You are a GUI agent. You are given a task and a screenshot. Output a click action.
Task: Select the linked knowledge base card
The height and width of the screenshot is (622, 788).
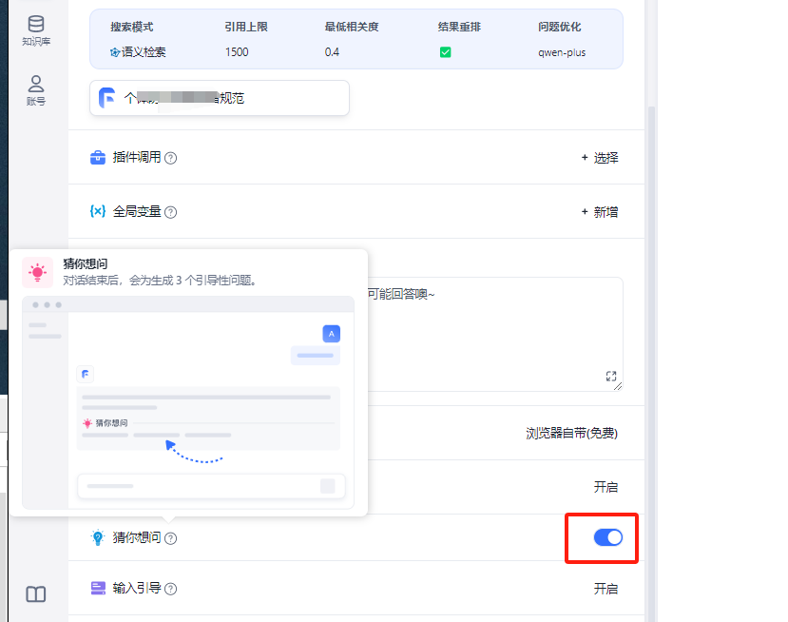pyautogui.click(x=220, y=98)
